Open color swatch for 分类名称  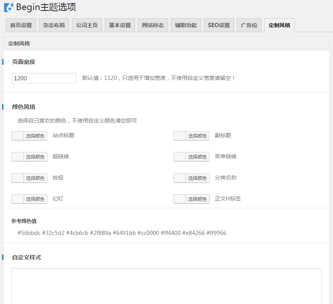[x=180, y=178]
